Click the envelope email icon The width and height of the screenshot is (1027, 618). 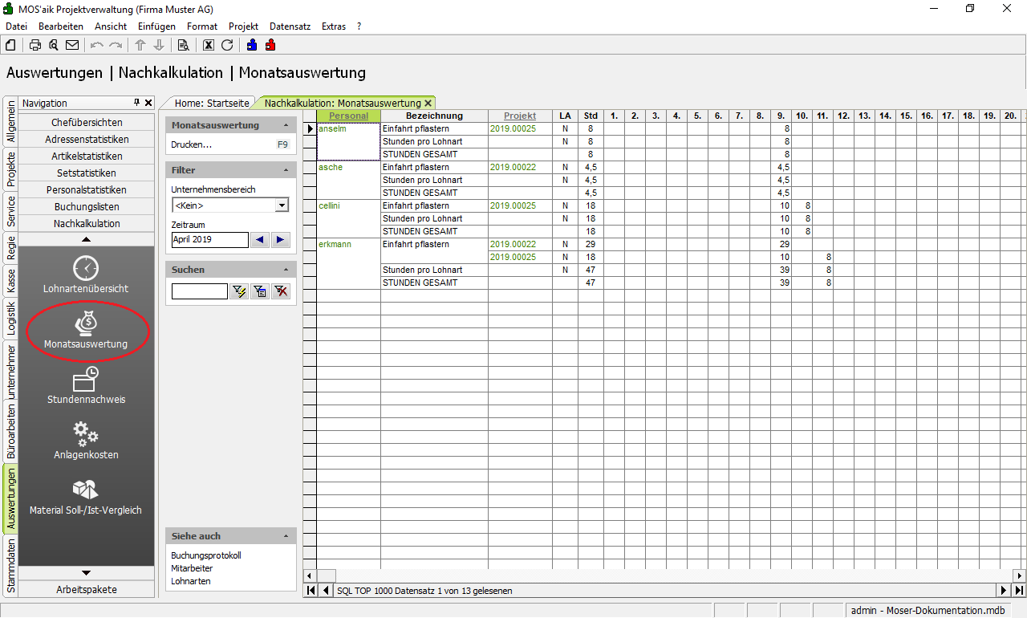click(x=72, y=45)
